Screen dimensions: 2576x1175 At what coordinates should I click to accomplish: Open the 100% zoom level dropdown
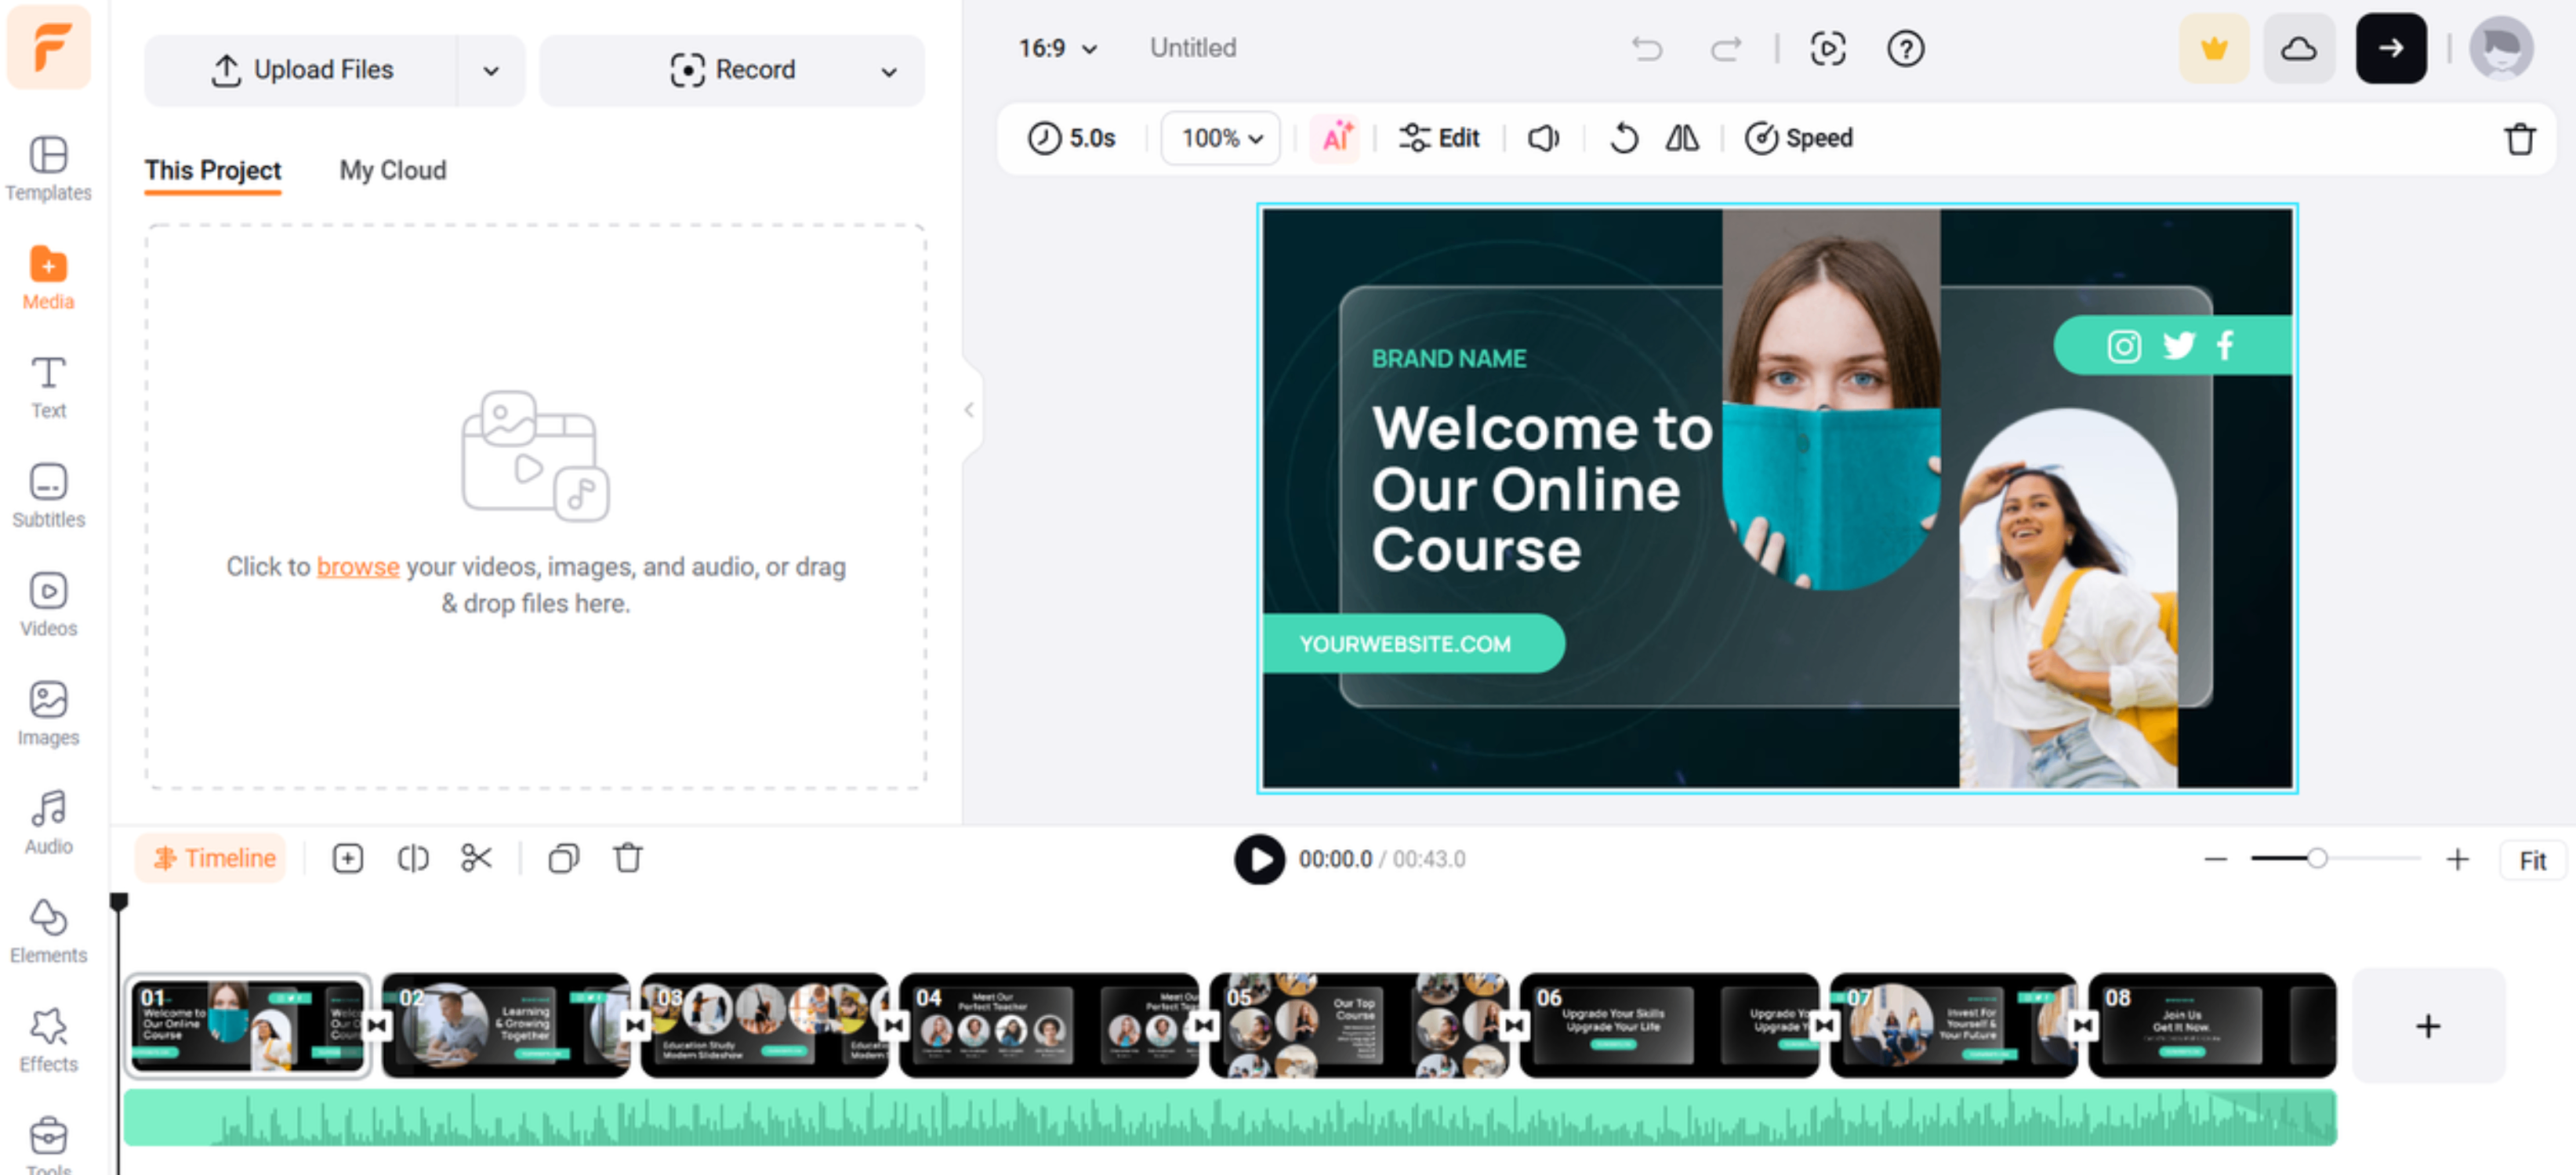pyautogui.click(x=1219, y=138)
